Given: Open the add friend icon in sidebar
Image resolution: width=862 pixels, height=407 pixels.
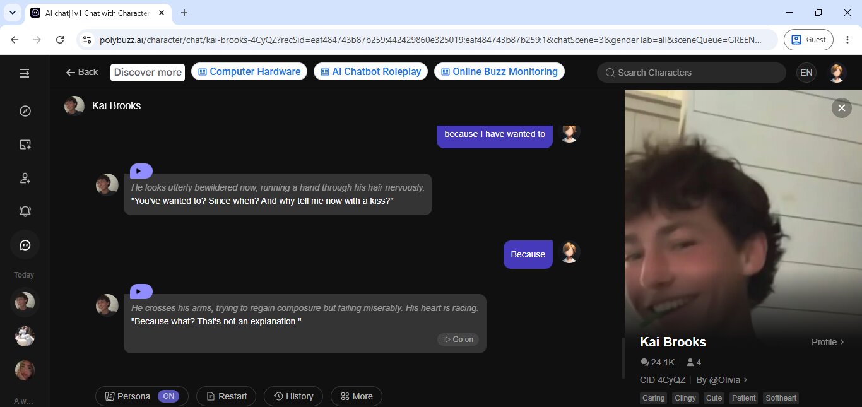Looking at the screenshot, I should click(25, 178).
